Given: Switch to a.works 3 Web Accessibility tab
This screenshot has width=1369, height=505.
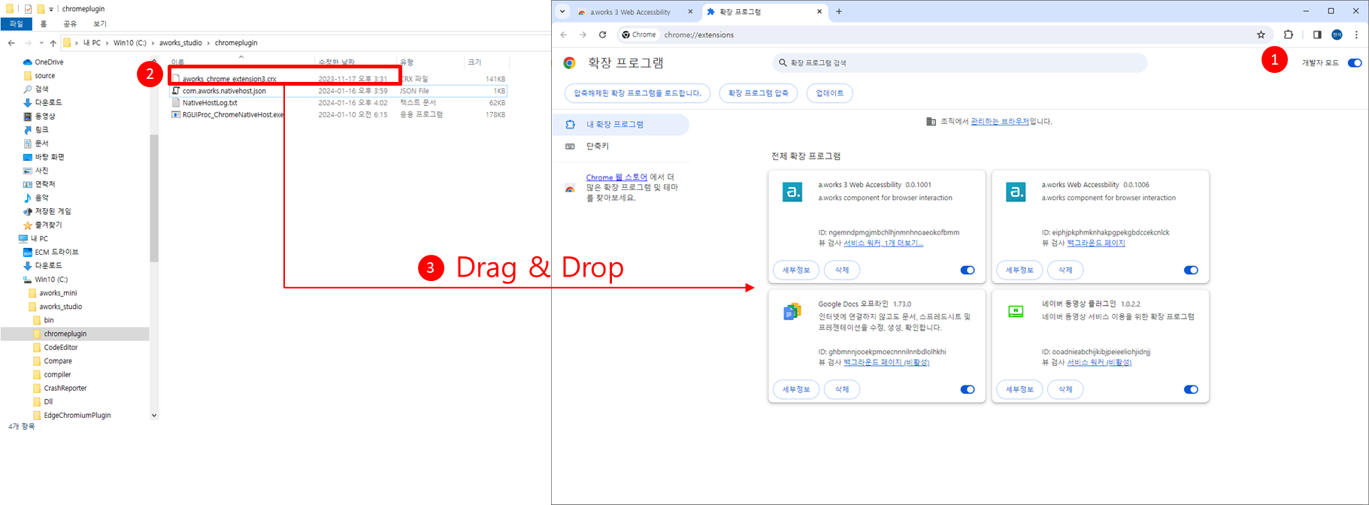Looking at the screenshot, I should pos(630,12).
